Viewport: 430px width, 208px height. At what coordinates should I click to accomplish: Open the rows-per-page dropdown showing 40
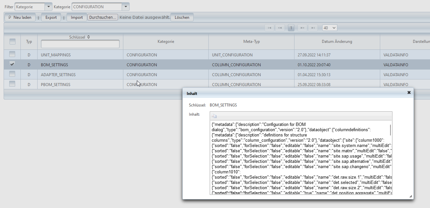[329, 28]
